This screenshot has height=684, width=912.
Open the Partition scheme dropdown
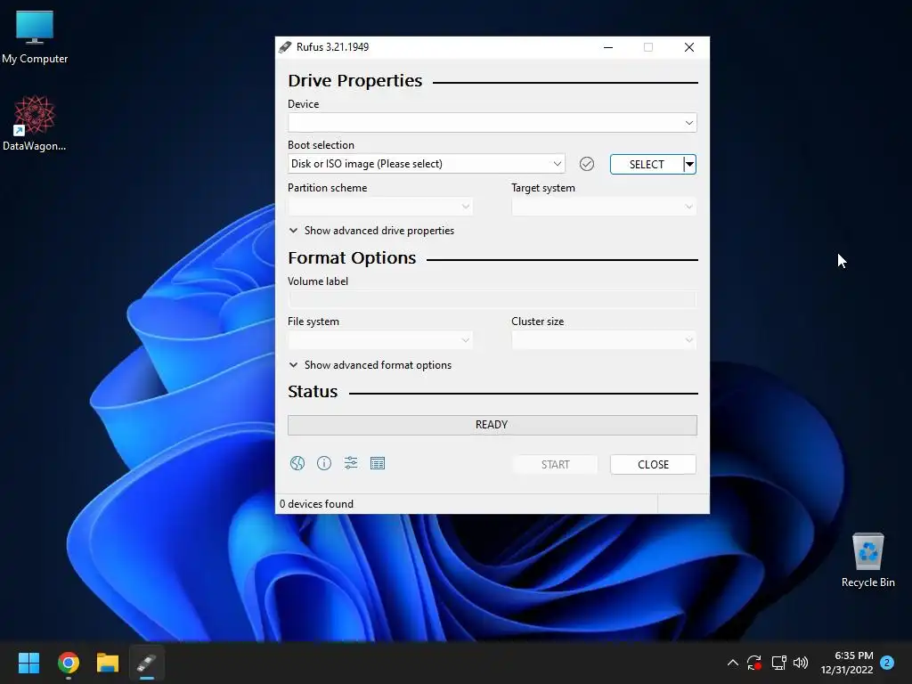(380, 207)
